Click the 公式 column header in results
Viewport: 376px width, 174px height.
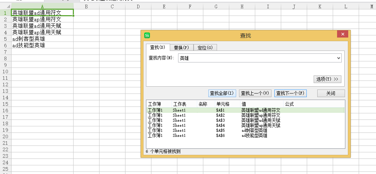pyautogui.click(x=314, y=104)
